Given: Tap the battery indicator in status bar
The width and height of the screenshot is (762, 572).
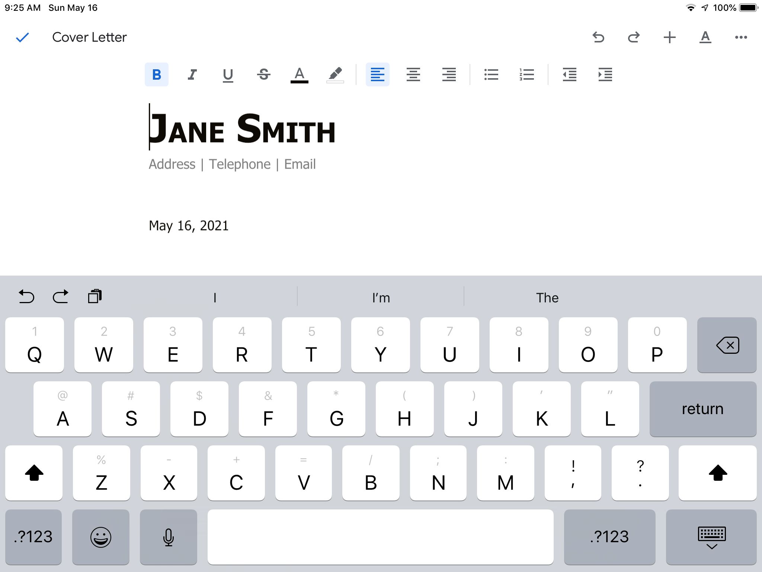Looking at the screenshot, I should coord(749,8).
